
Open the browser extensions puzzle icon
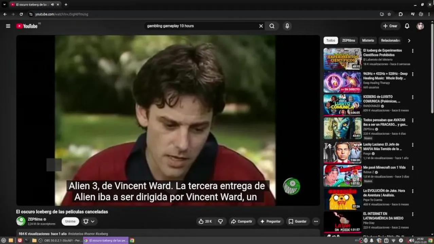point(401,14)
